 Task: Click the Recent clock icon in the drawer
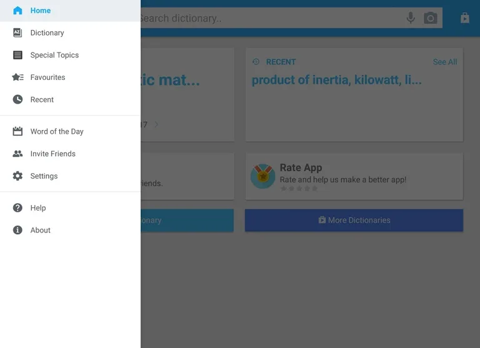click(17, 99)
